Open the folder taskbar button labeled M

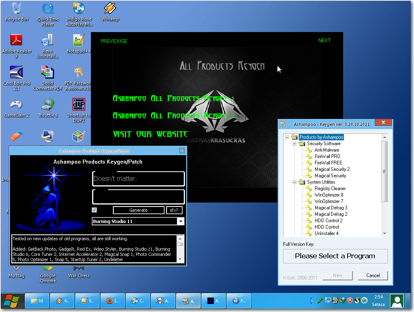(37, 301)
